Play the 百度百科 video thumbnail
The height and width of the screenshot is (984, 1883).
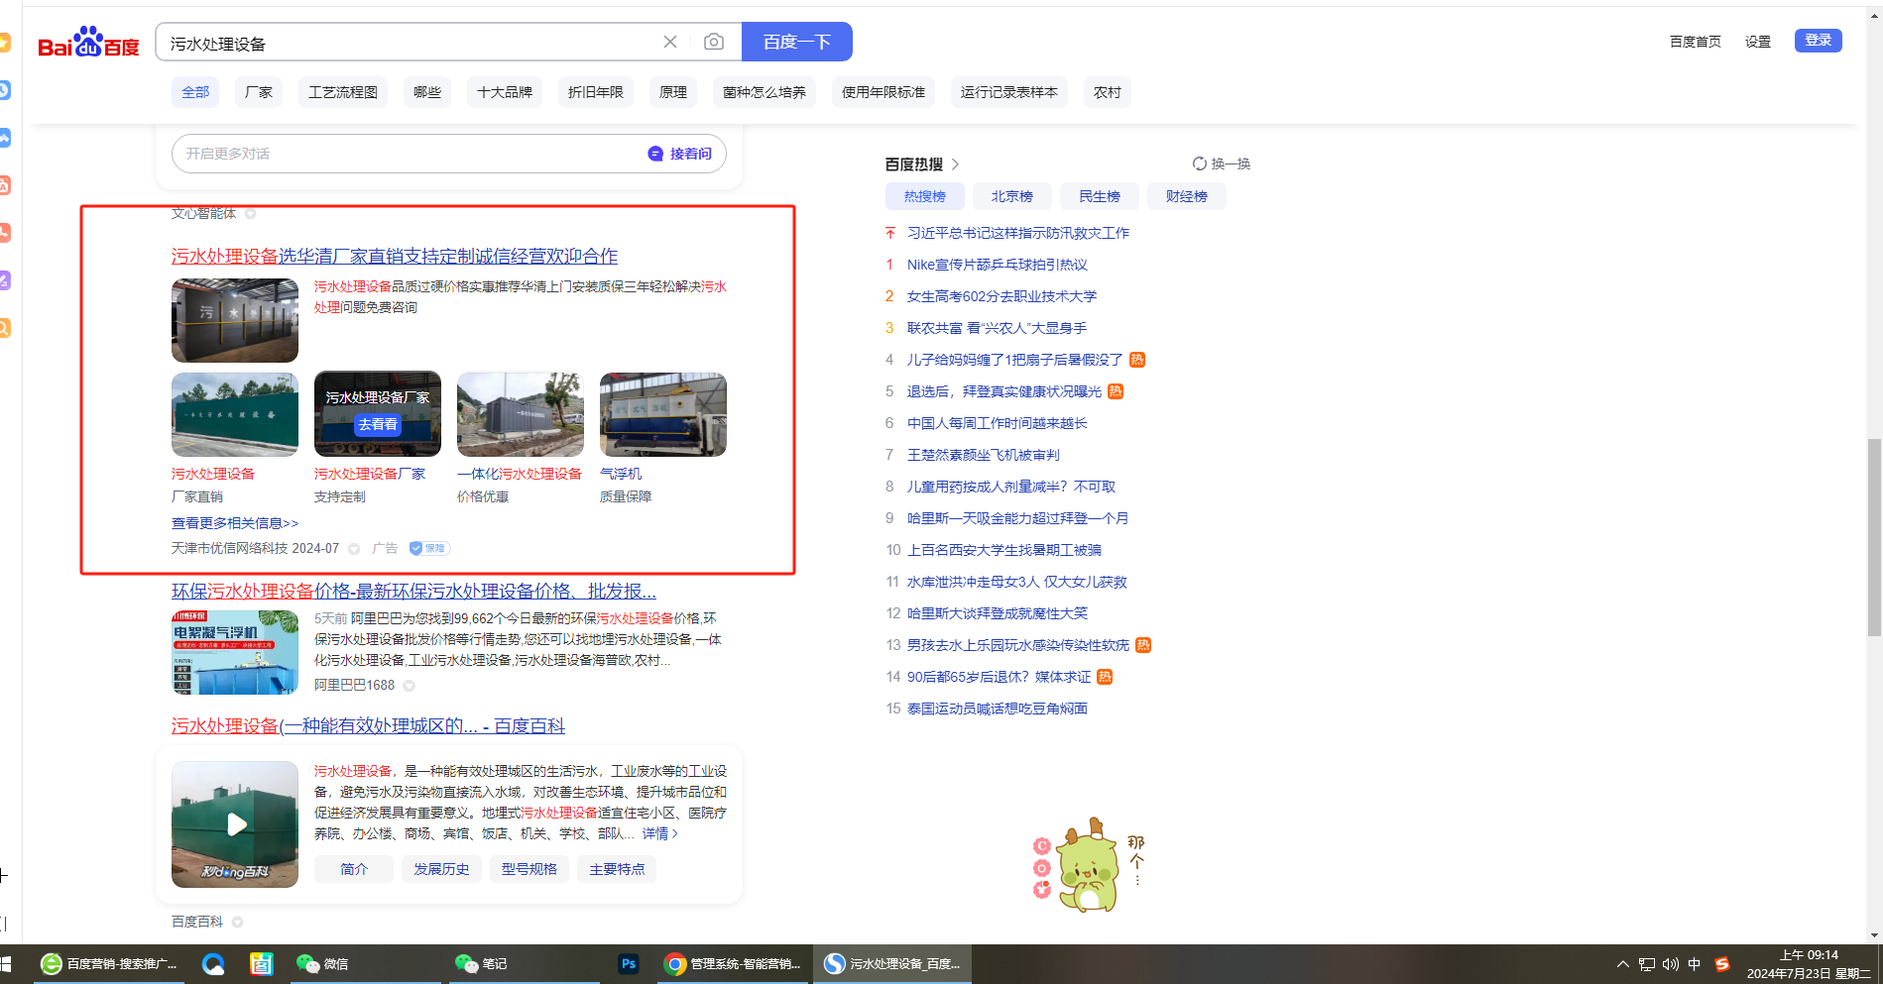click(x=235, y=824)
